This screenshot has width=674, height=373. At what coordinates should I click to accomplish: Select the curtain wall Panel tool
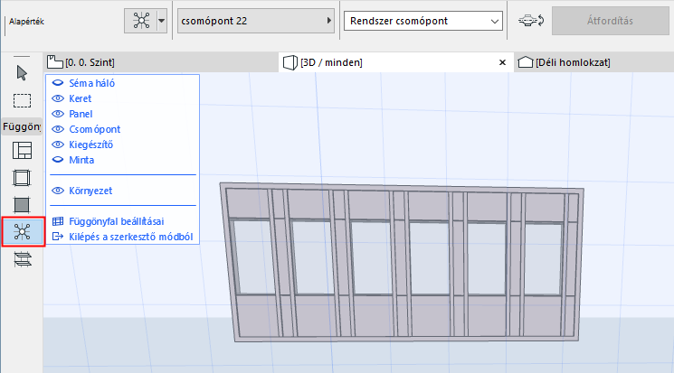click(22, 205)
